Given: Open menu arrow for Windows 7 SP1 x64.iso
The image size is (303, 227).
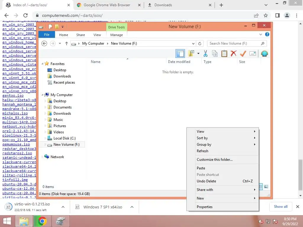Looking at the screenshot, I should (132, 207).
